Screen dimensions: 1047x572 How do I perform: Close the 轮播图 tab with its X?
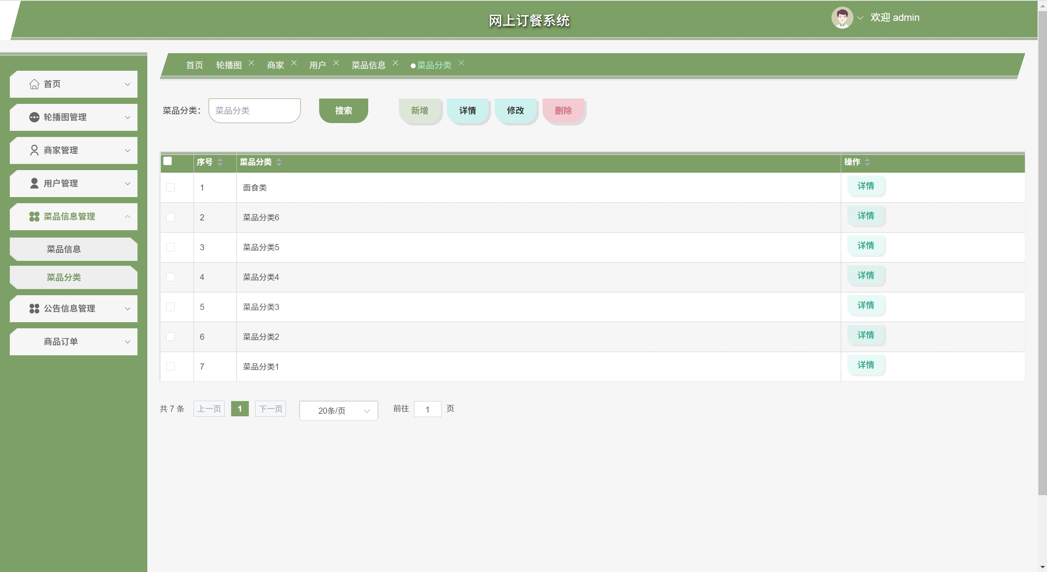pyautogui.click(x=252, y=63)
